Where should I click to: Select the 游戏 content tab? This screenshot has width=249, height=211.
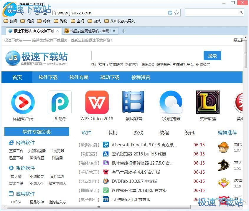coord(138,133)
